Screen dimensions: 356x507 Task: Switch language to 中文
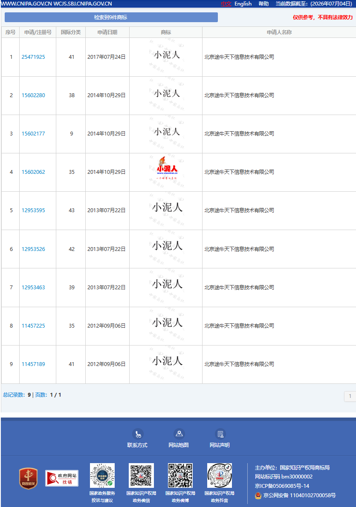pos(226,4)
